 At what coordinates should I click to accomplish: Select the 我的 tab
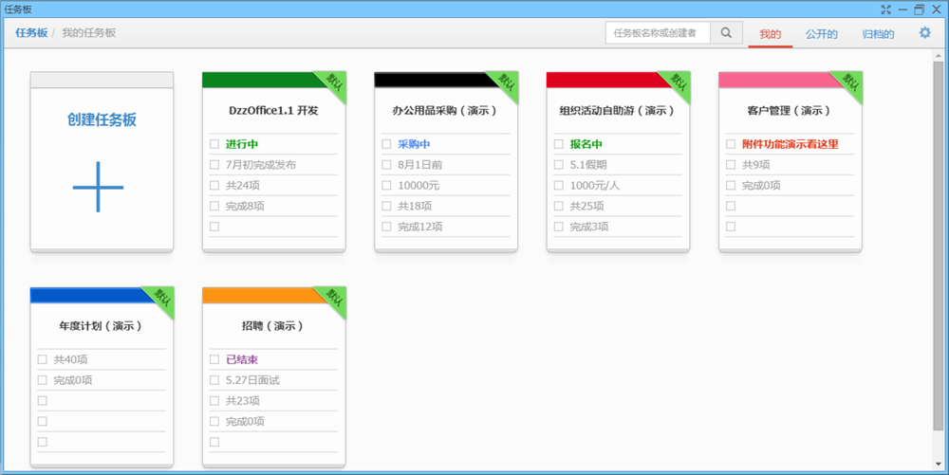coord(770,34)
